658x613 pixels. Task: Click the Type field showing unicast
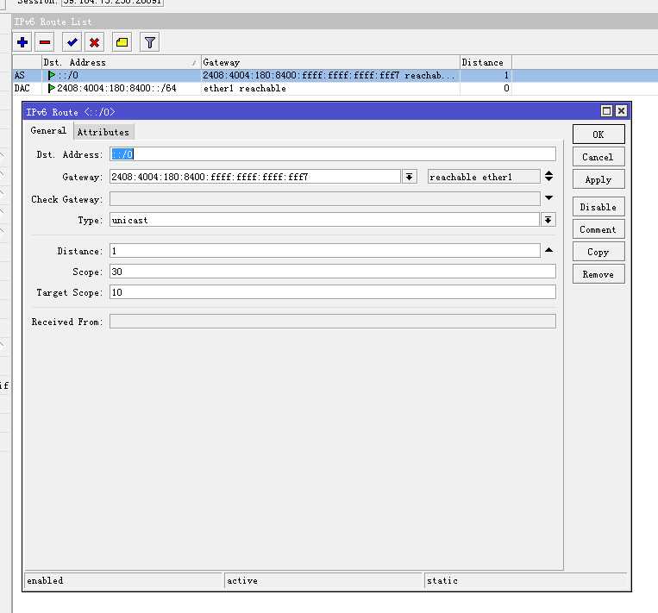pyautogui.click(x=325, y=220)
